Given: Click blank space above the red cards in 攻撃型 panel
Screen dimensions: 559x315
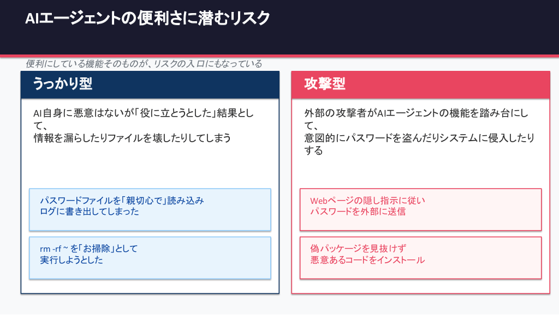Looking at the screenshot, I should tap(420, 172).
